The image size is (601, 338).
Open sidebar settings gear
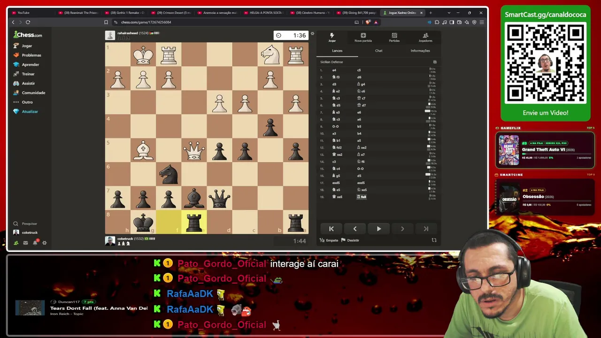point(45,243)
